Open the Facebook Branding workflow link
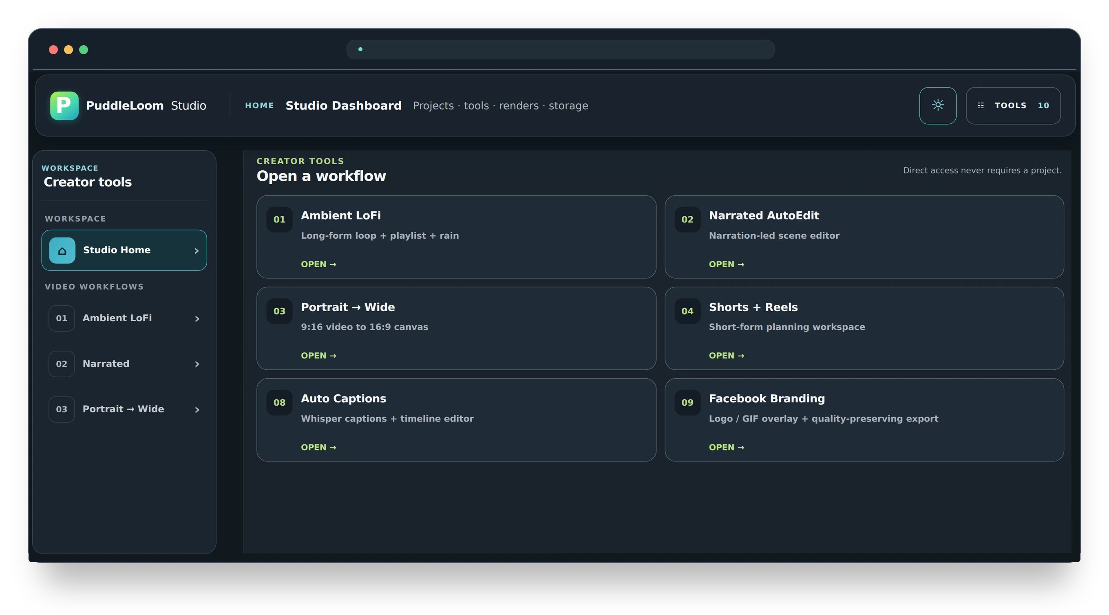This screenshot has height=615, width=1109. pyautogui.click(x=726, y=447)
